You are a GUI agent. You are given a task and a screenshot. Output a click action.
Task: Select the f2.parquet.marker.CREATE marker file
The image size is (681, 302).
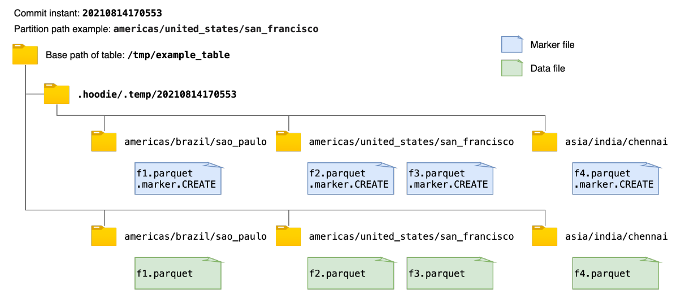(x=350, y=179)
